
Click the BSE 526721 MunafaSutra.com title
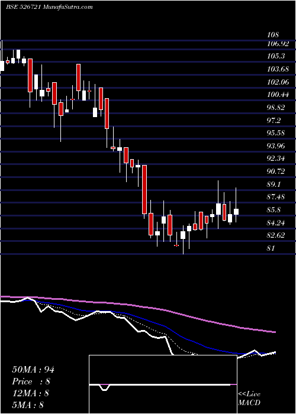click(49, 7)
